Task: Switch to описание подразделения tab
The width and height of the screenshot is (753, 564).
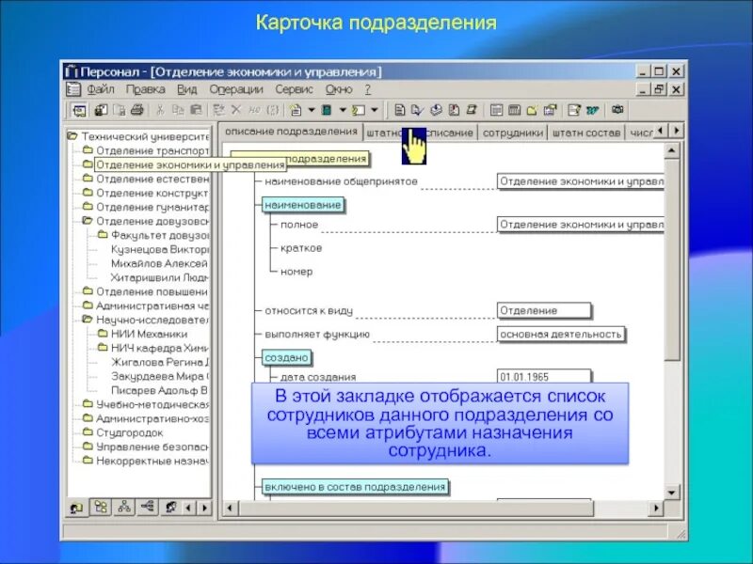Action: [x=291, y=132]
